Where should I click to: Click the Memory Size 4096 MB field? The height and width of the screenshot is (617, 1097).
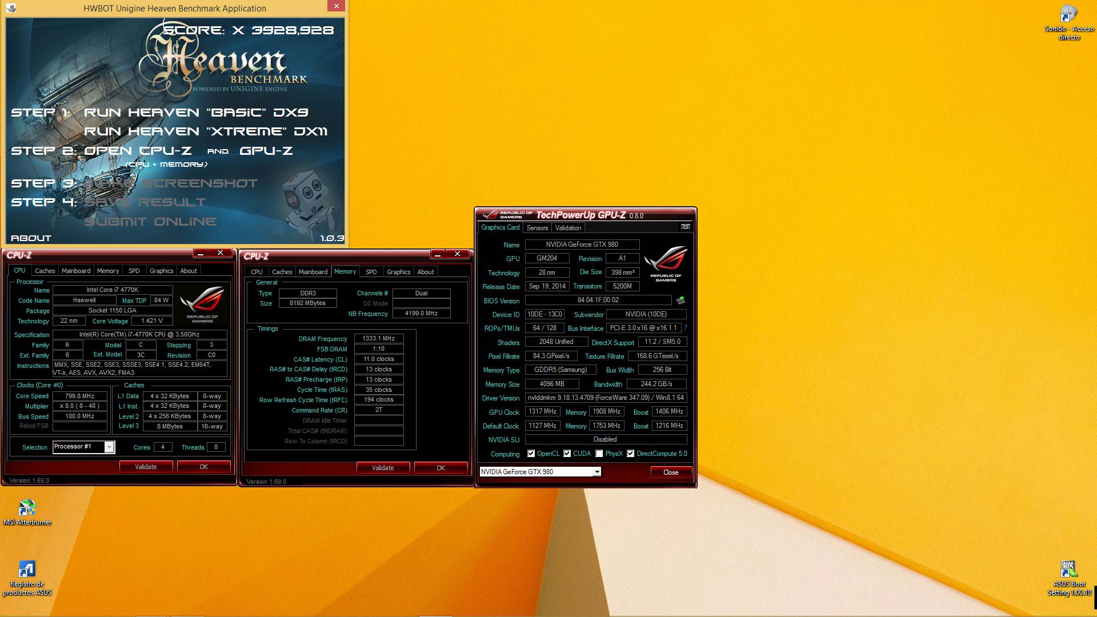[x=552, y=384]
